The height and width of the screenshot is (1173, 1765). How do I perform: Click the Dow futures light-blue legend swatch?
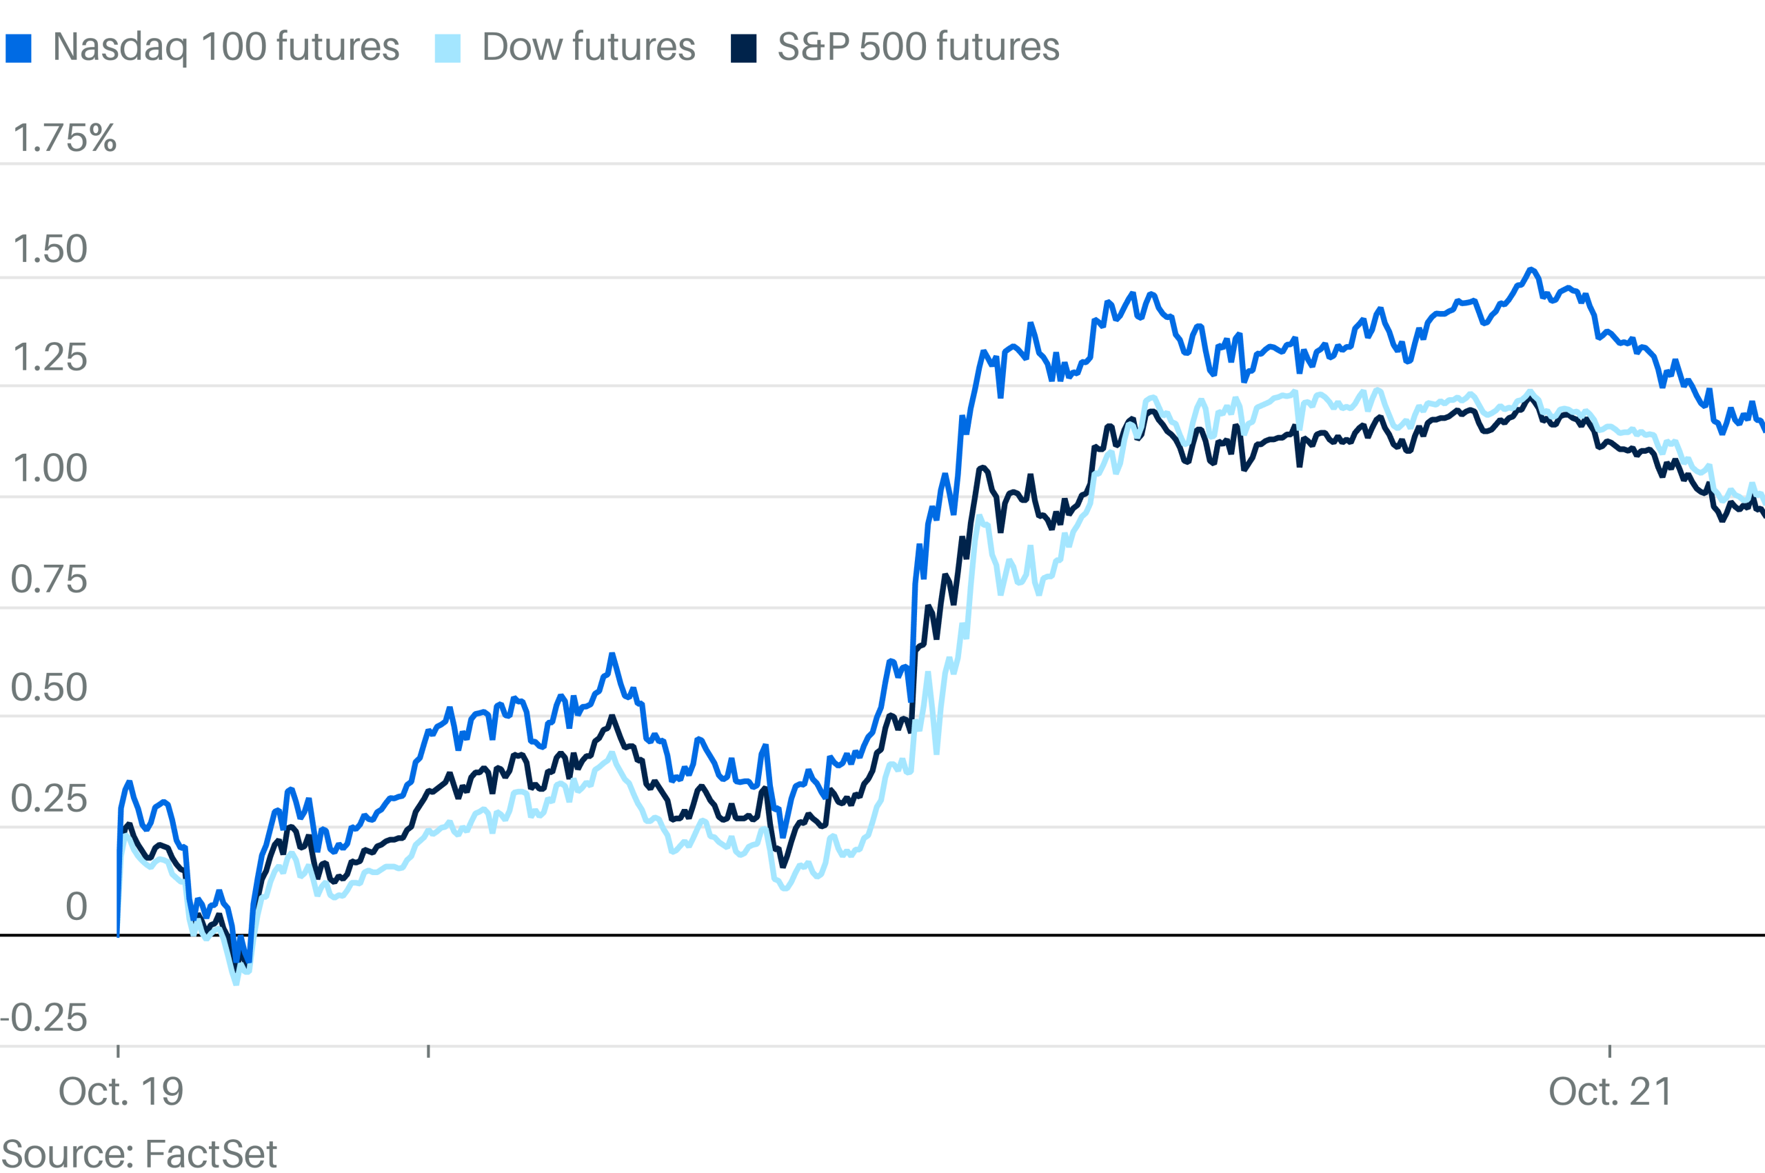pos(447,49)
